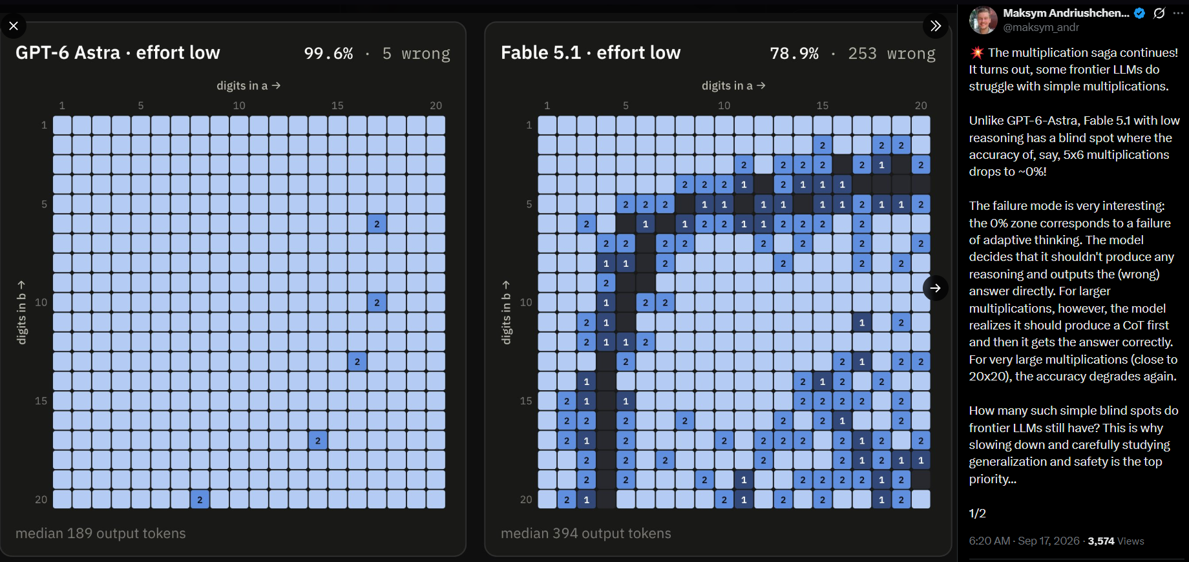The image size is (1189, 562).
Task: Click 'digits in a →' label above GPT-6 grid
Action: pos(248,85)
